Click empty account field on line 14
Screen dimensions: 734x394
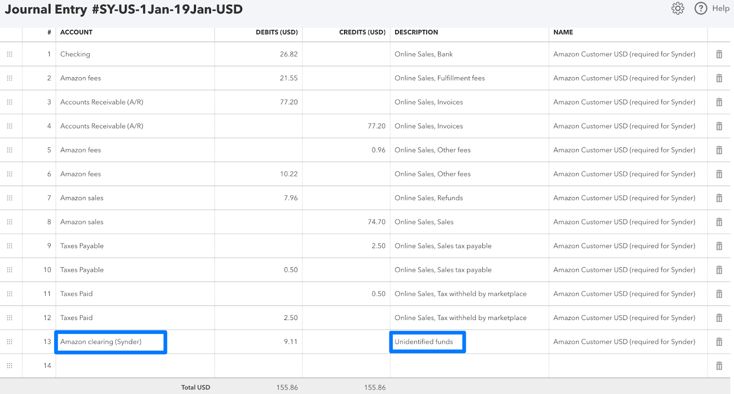(x=135, y=366)
